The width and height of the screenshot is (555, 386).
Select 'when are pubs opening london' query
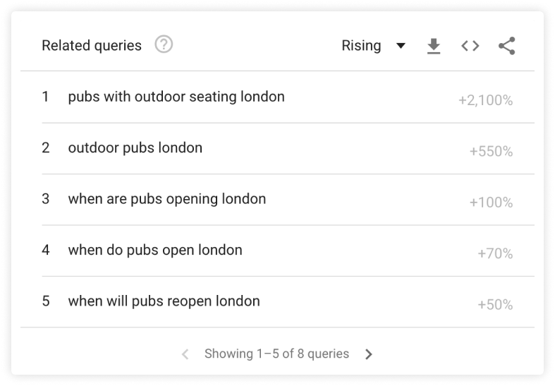click(x=167, y=199)
